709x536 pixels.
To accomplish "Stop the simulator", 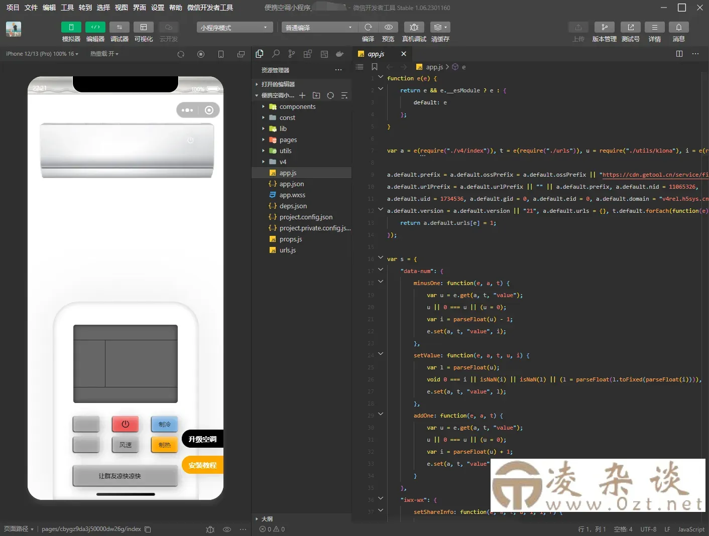I will (201, 54).
